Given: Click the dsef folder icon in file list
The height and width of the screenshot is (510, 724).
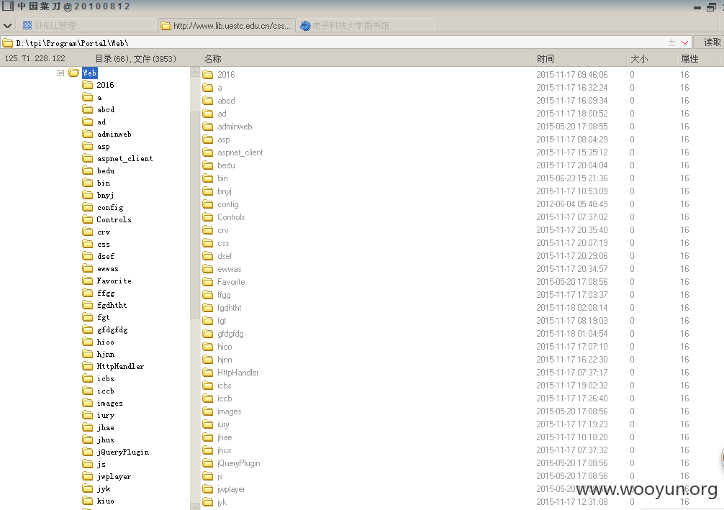Looking at the screenshot, I should pos(208,255).
